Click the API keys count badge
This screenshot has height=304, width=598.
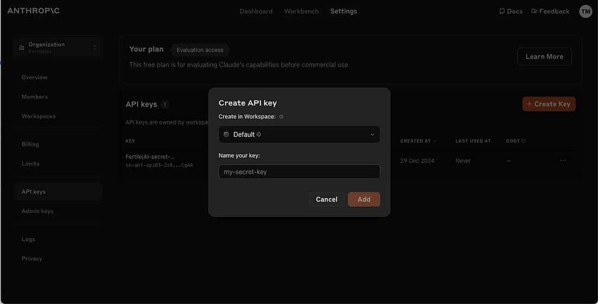click(165, 104)
